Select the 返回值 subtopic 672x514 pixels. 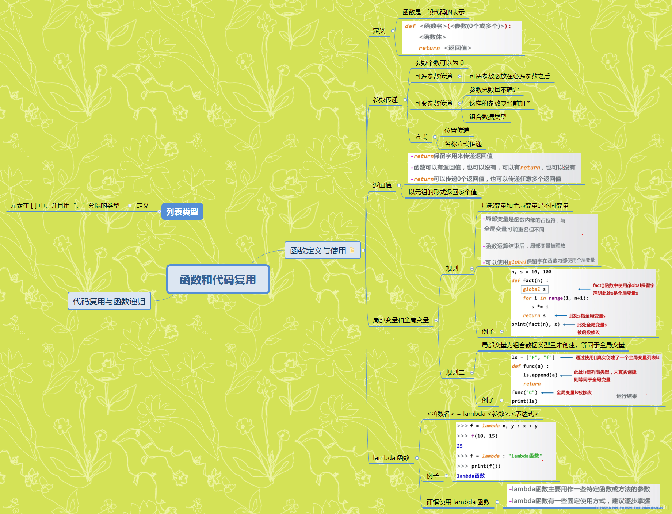(382, 185)
